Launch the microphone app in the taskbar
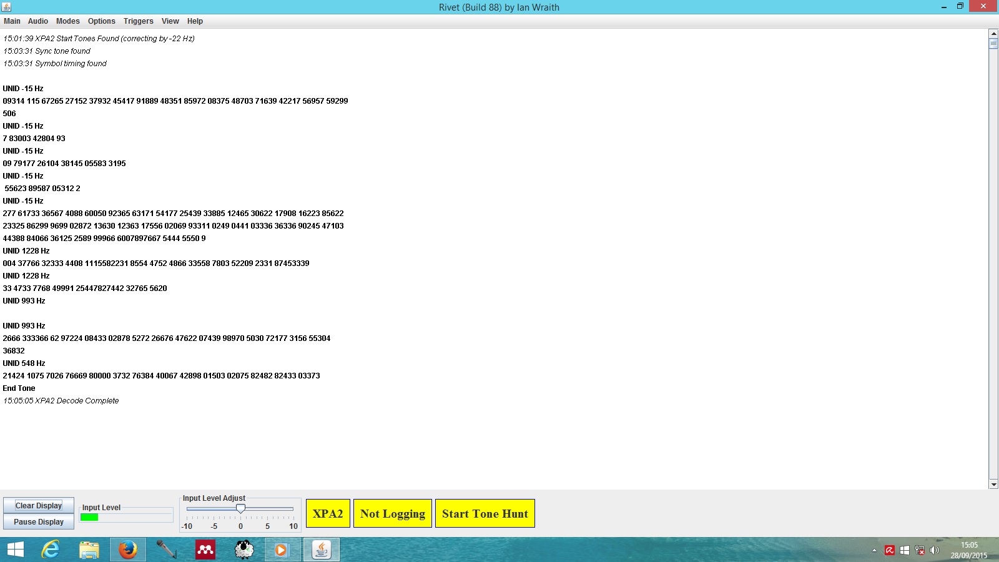Viewport: 999px width, 562px height. (166, 550)
